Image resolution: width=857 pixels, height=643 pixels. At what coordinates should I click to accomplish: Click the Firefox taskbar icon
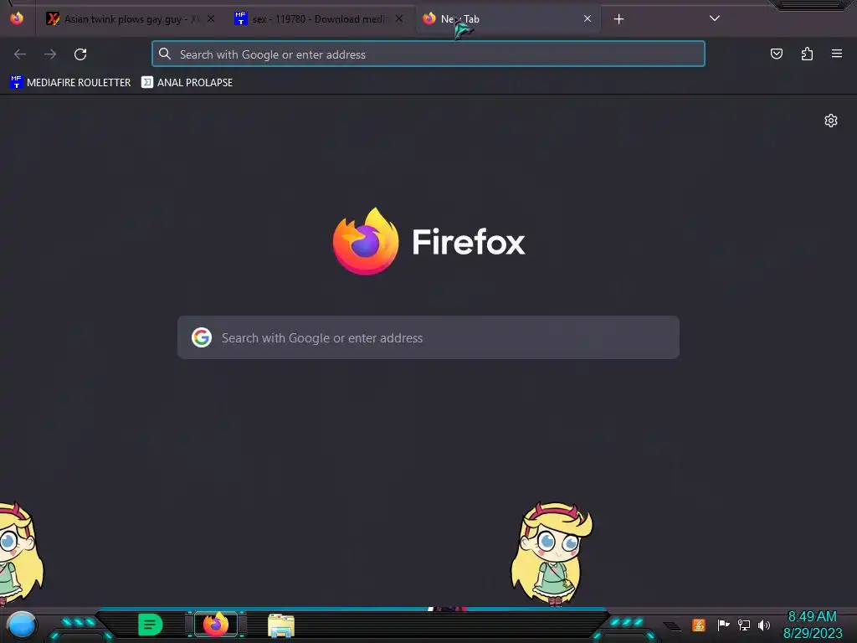point(216,625)
